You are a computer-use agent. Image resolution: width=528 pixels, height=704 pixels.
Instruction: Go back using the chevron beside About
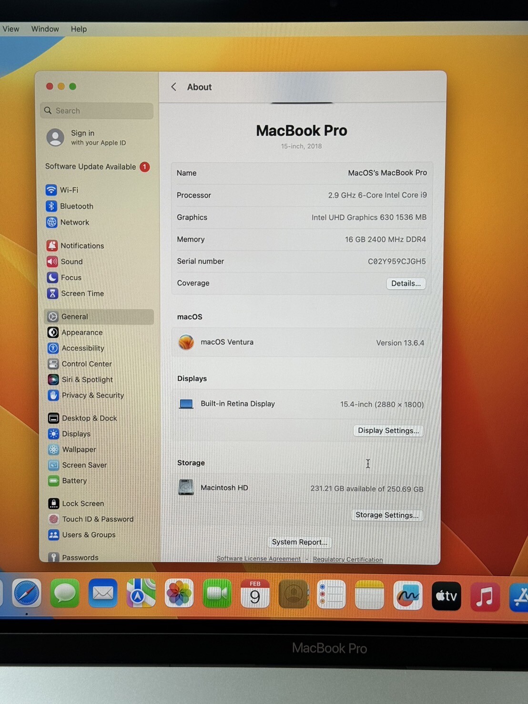pyautogui.click(x=174, y=87)
